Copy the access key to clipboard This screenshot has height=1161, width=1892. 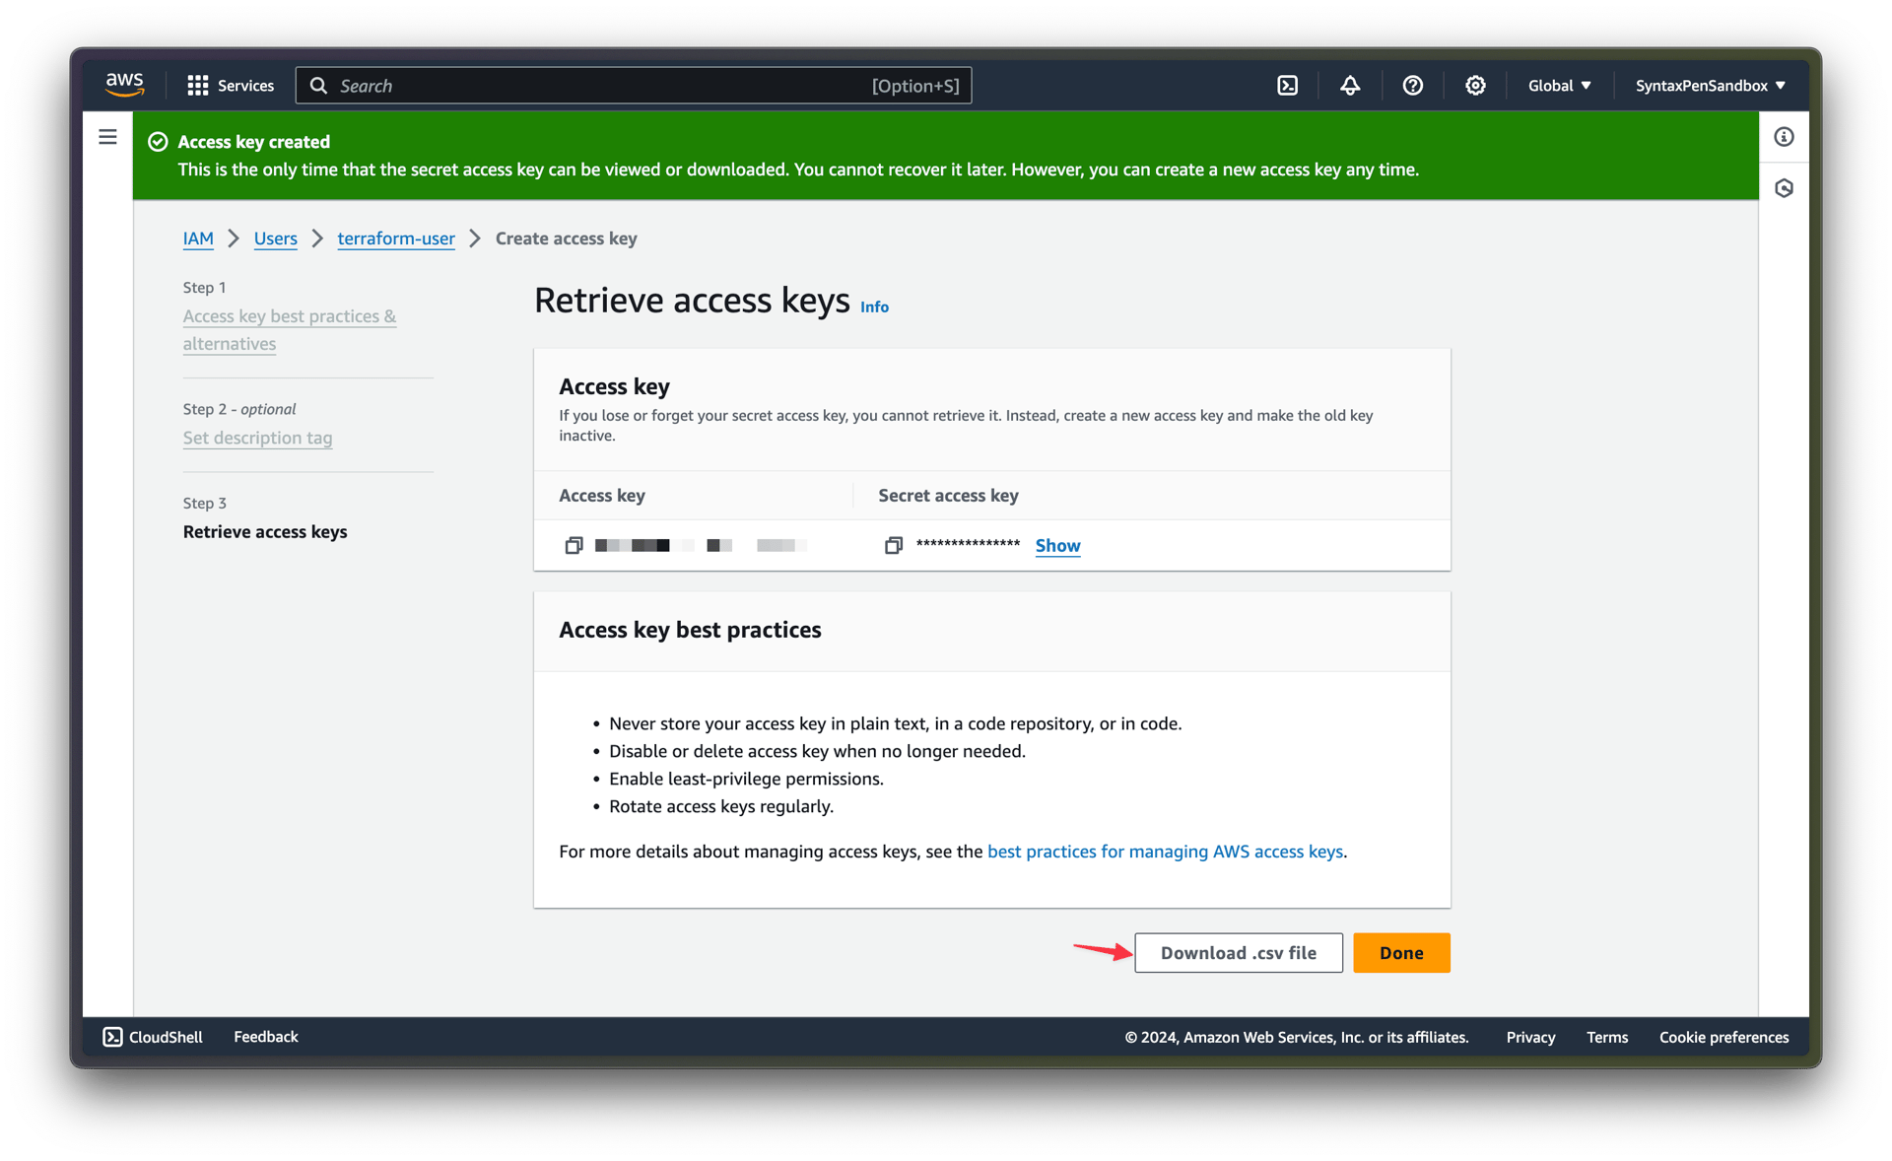574,545
